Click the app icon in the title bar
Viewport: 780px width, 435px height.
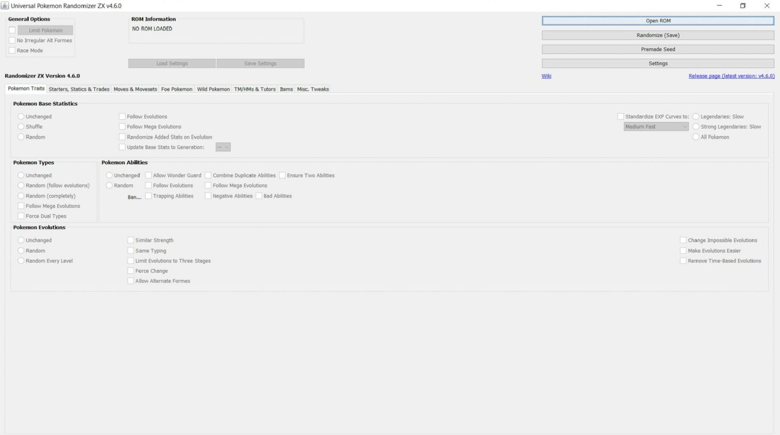coord(5,6)
